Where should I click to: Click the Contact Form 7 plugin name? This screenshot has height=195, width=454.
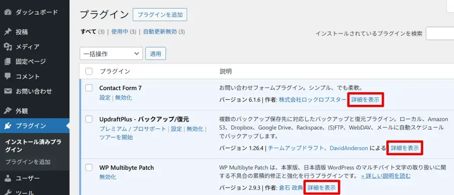(121, 88)
